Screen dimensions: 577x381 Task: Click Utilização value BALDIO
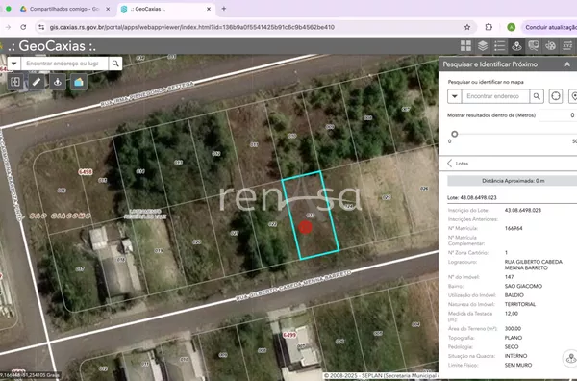point(514,295)
